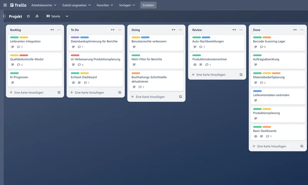Click the Projekt board title
Screen dimensions: 308x185
[15, 17]
